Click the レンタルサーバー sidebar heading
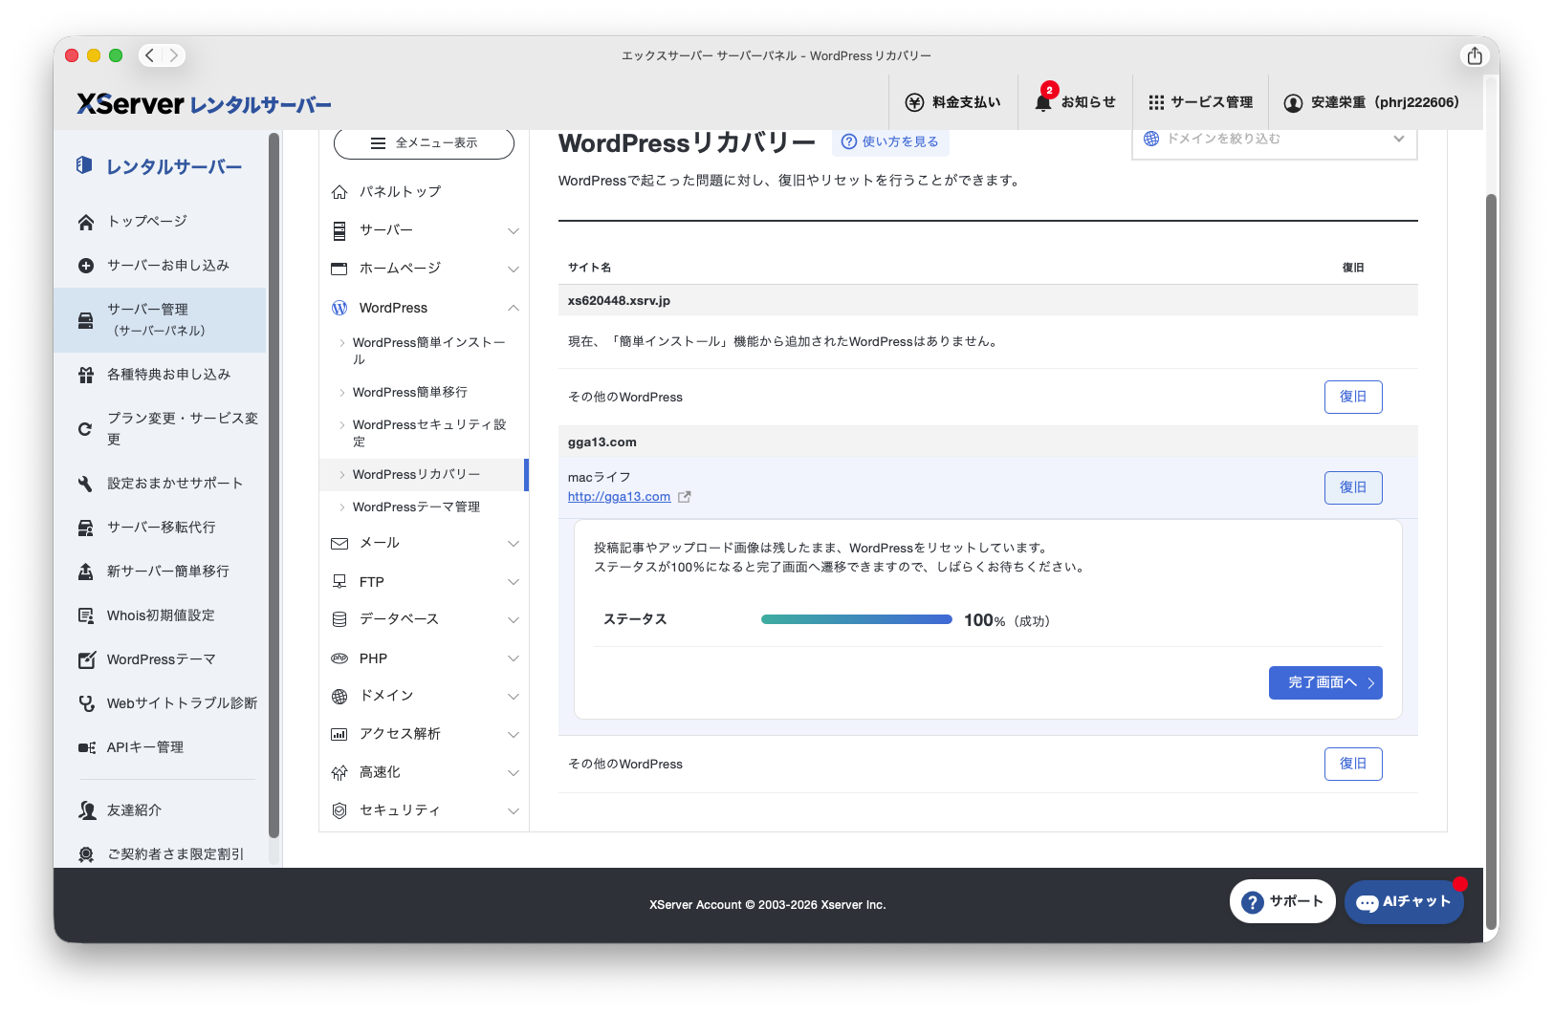 tap(160, 167)
